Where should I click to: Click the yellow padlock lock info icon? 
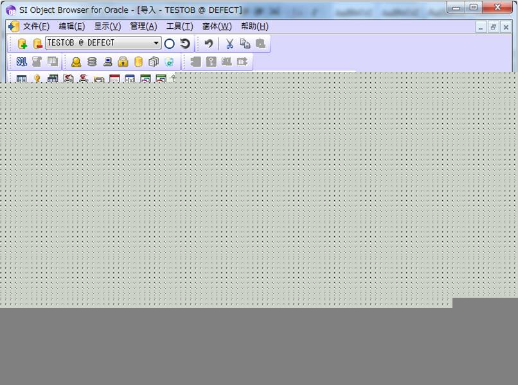[x=123, y=62]
